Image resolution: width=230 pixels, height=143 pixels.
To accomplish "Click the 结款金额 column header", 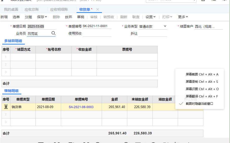I will (x=165, y=99).
